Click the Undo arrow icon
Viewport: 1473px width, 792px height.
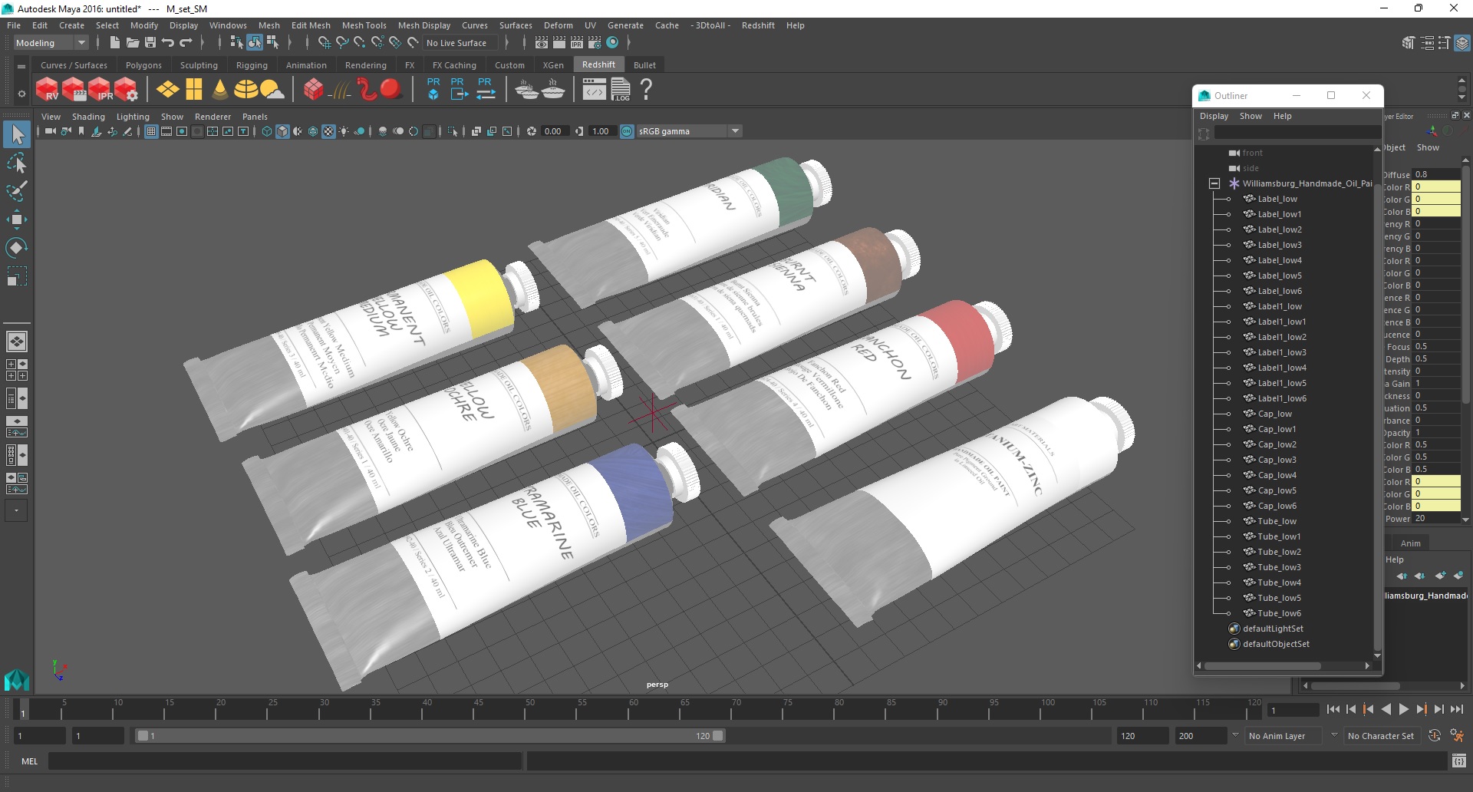pos(168,43)
